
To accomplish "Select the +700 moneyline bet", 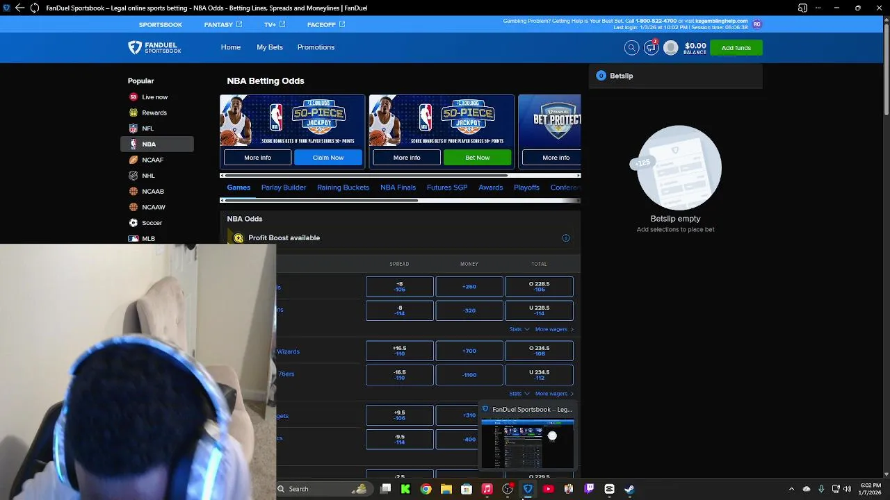I will (469, 351).
